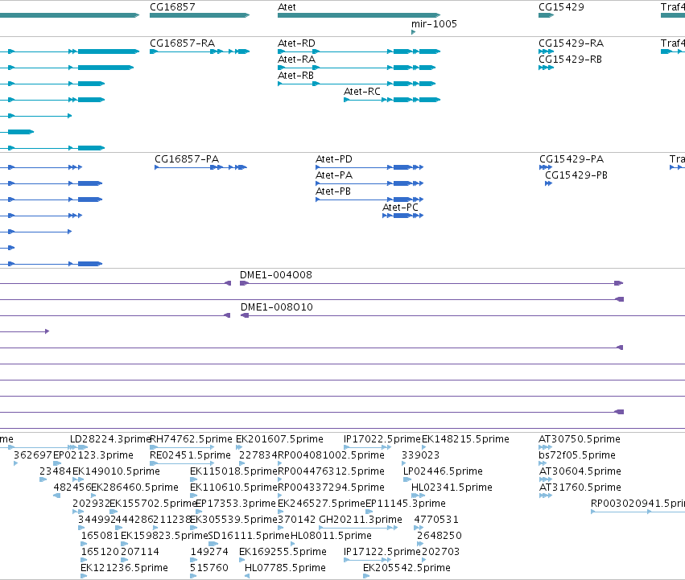Select EST LP02446.5prime

click(443, 471)
